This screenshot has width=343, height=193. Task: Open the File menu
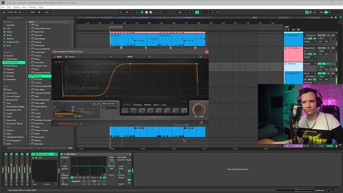click(x=3, y=7)
